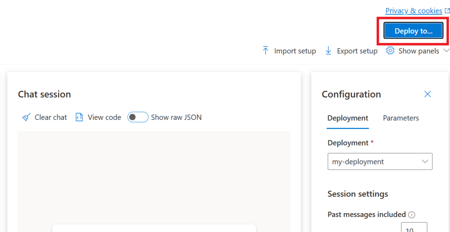Click the Past messages included number field
Image resolution: width=450 pixels, height=232 pixels.
tap(414, 227)
